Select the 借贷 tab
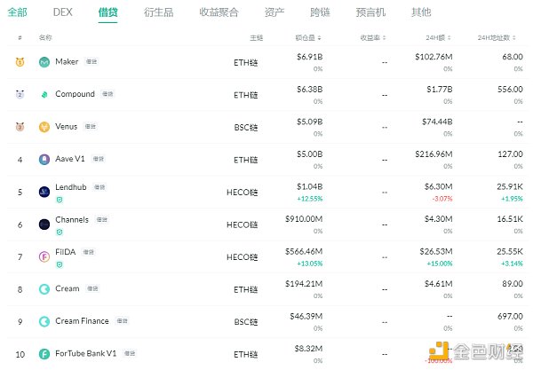533x370 pixels. click(107, 12)
